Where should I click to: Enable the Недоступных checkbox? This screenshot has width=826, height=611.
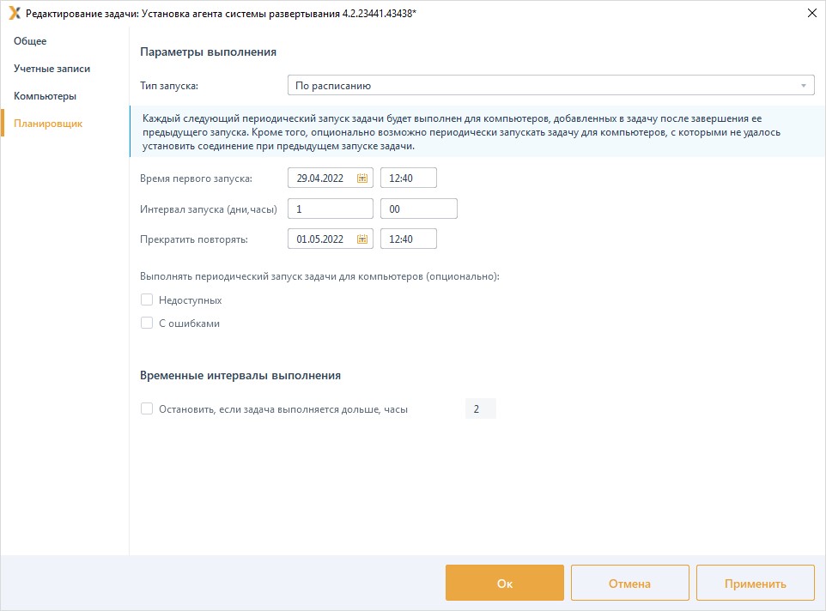[x=147, y=300]
